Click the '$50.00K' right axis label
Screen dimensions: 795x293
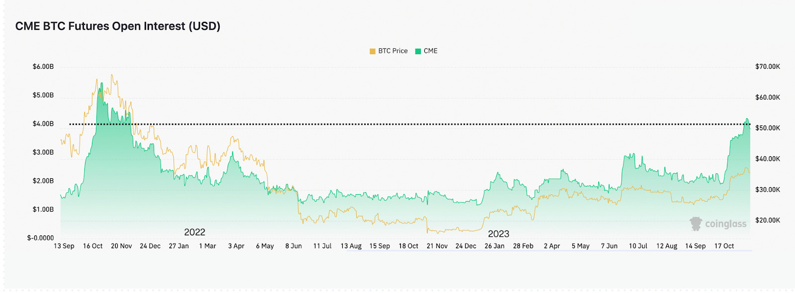point(768,128)
